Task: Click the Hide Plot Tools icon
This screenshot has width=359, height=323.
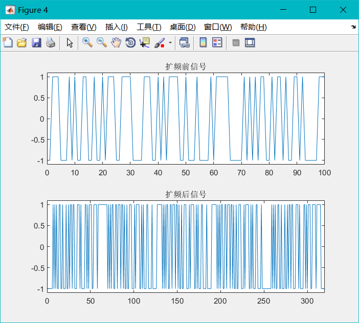Action: pyautogui.click(x=236, y=42)
